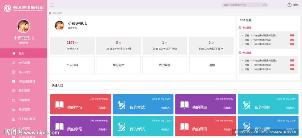Click the Dongfeng company logo
302x138 pixels.
[x=8, y=8]
